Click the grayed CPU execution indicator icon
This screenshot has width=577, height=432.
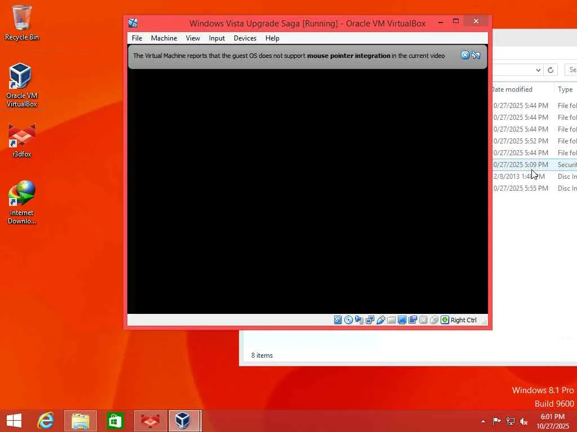click(x=424, y=320)
